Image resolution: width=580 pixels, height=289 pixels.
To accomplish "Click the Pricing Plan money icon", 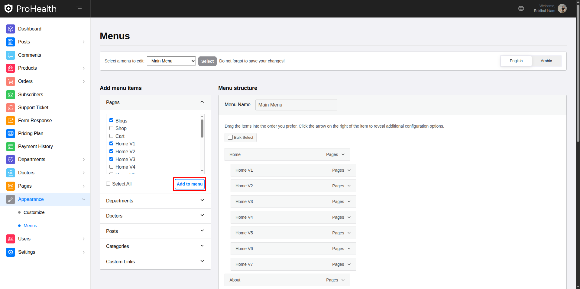I will [11, 134].
